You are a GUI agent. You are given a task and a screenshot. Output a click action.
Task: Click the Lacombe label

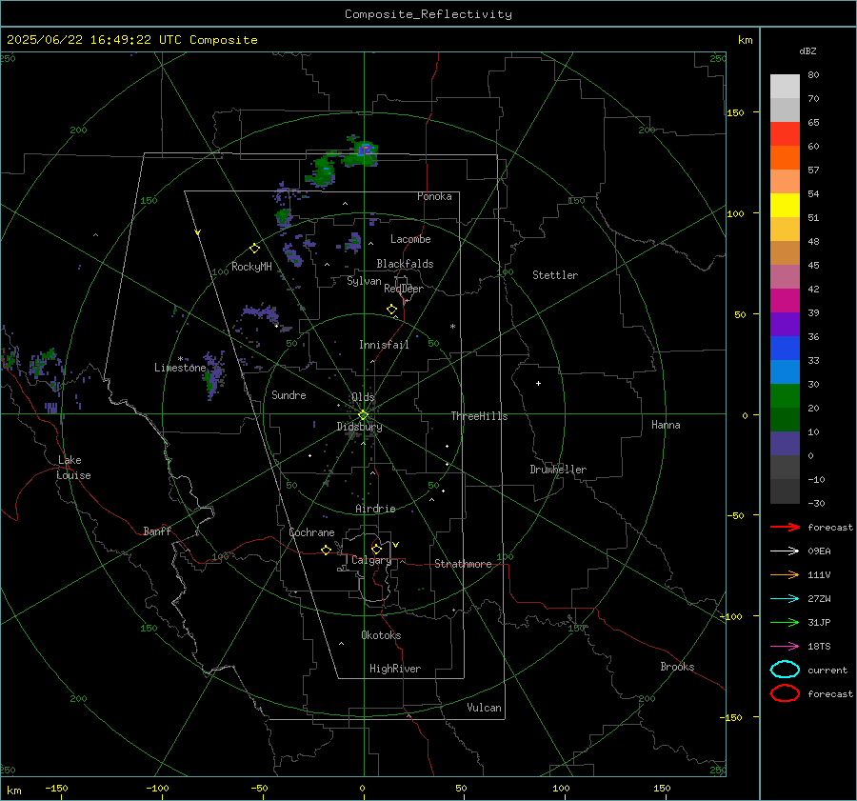coord(410,239)
